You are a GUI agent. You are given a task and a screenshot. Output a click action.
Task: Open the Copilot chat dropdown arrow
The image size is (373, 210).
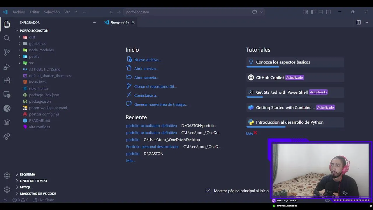(x=262, y=12)
